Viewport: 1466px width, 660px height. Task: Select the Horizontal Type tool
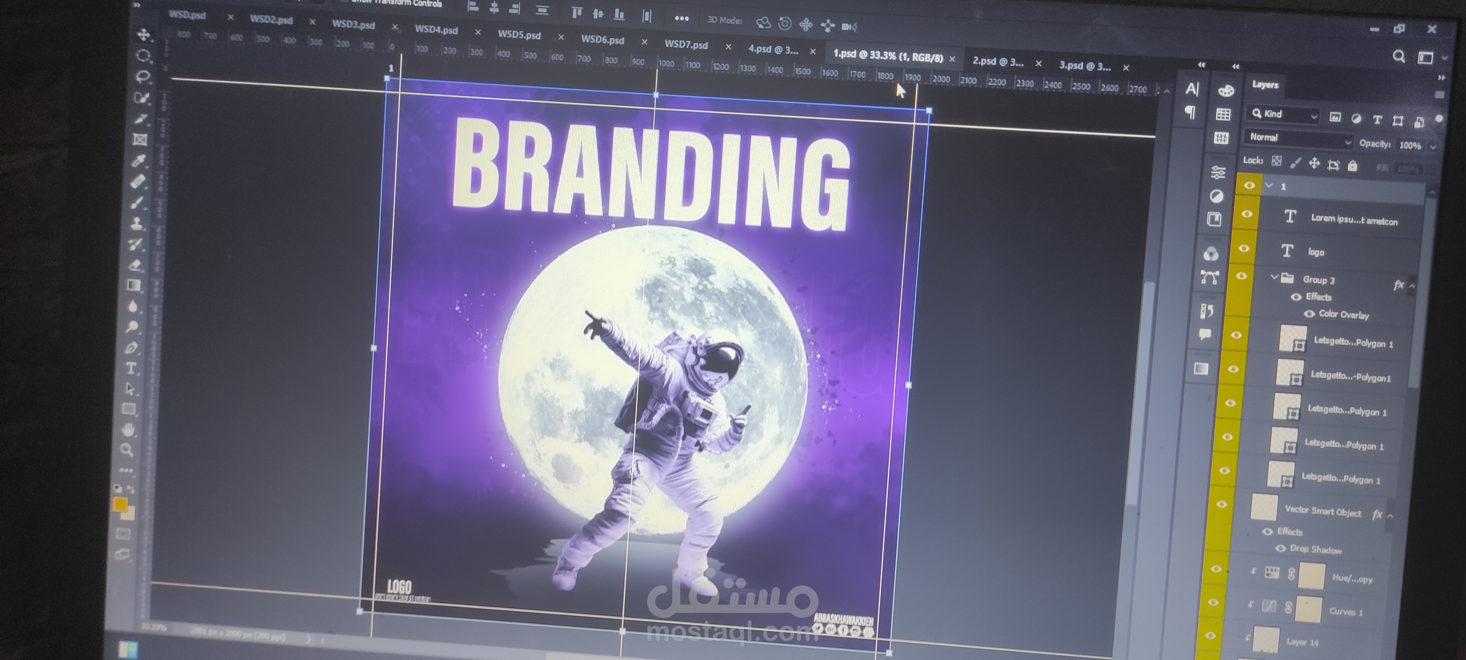131,369
